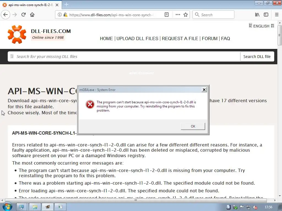This screenshot has width=282, height=211.
Task: Click the Action Center flag tray icon
Action: coord(242,207)
